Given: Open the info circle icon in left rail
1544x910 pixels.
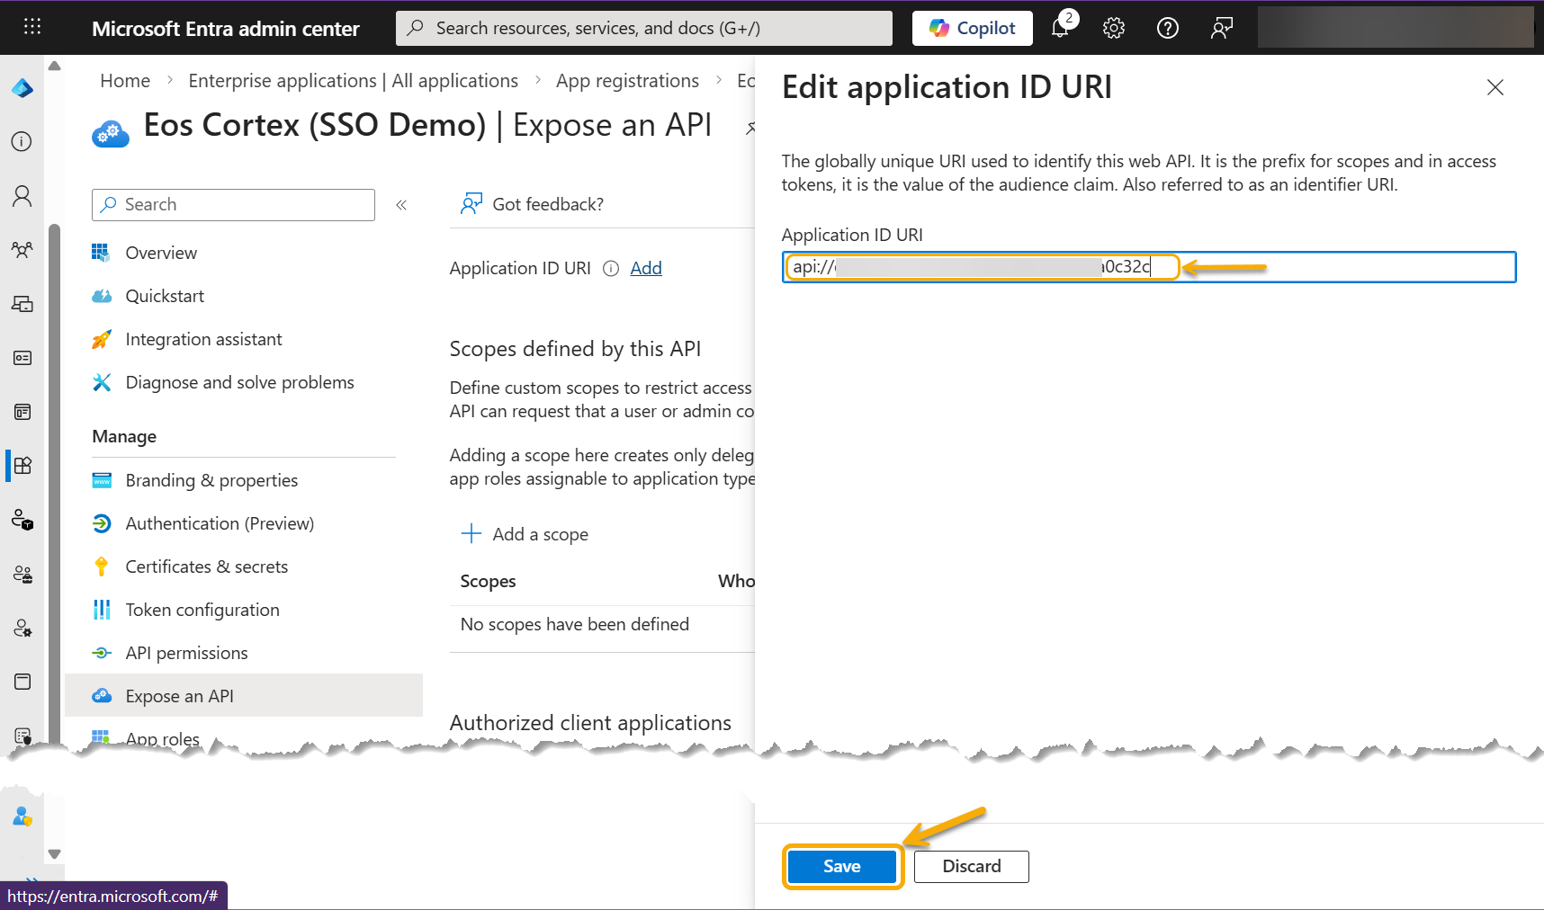Looking at the screenshot, I should [22, 141].
